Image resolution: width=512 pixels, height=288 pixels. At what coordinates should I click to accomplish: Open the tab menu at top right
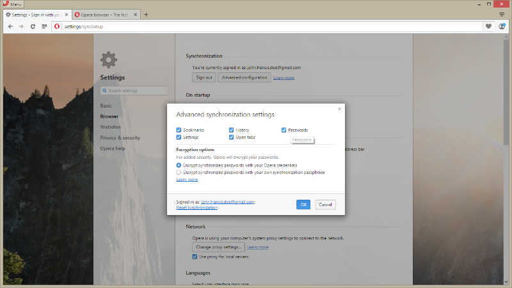(x=502, y=14)
